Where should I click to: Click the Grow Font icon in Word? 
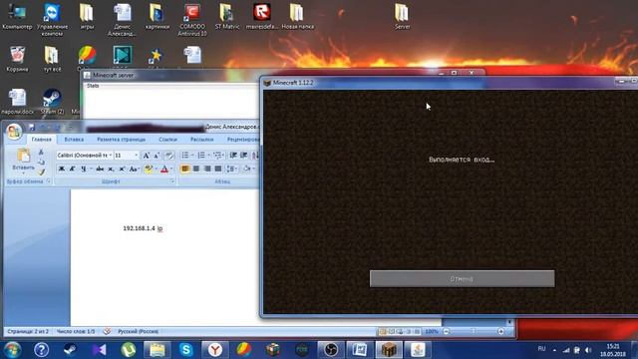pyautogui.click(x=146, y=156)
